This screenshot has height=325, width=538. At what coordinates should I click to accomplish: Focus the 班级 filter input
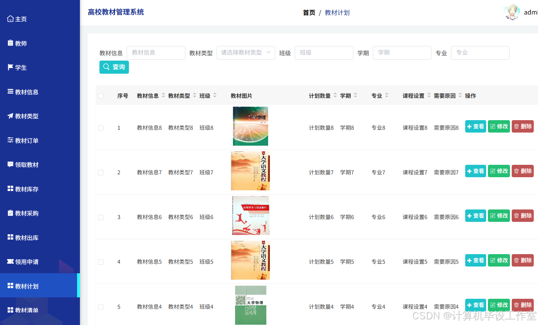pos(324,53)
